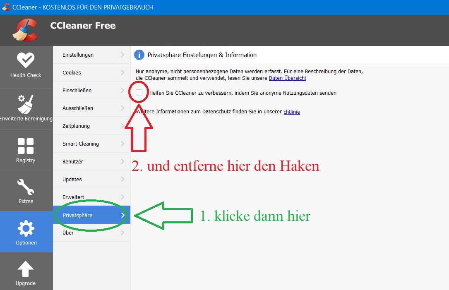Open the Datenschutz chtlinie link
The height and width of the screenshot is (290, 449).
click(291, 112)
